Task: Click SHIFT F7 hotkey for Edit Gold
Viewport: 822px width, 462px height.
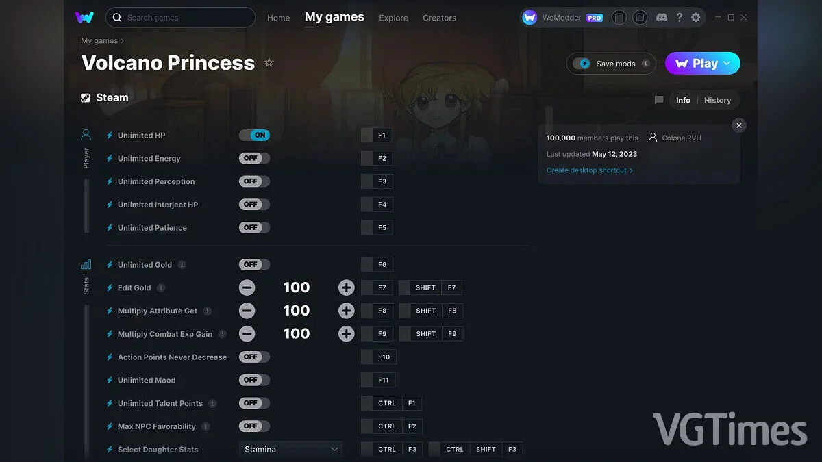Action: (431, 287)
